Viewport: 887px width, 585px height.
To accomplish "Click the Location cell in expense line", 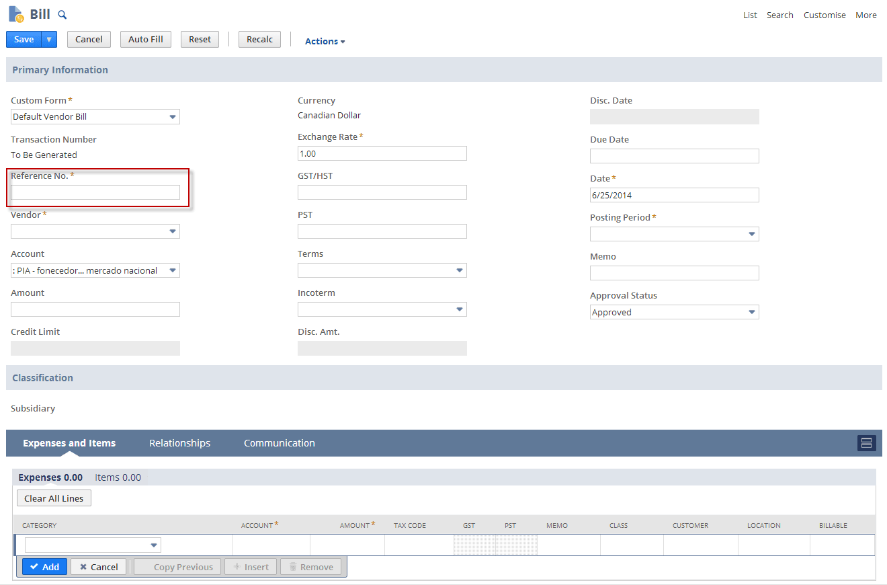I will 774,545.
